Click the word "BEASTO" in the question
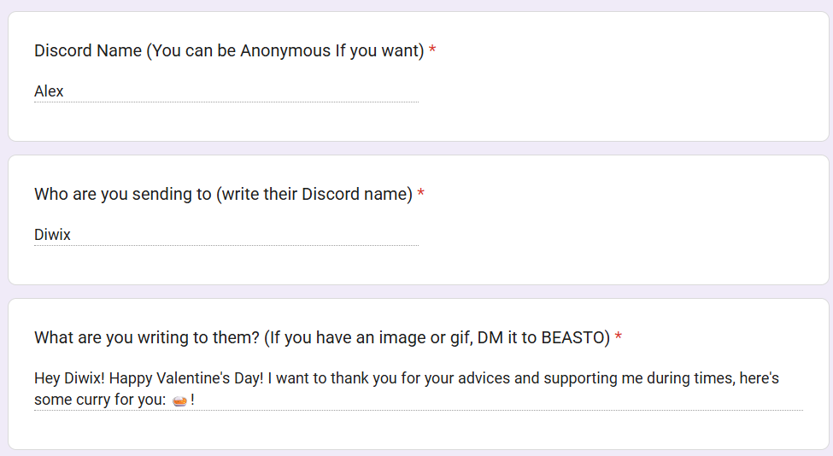 coord(576,338)
